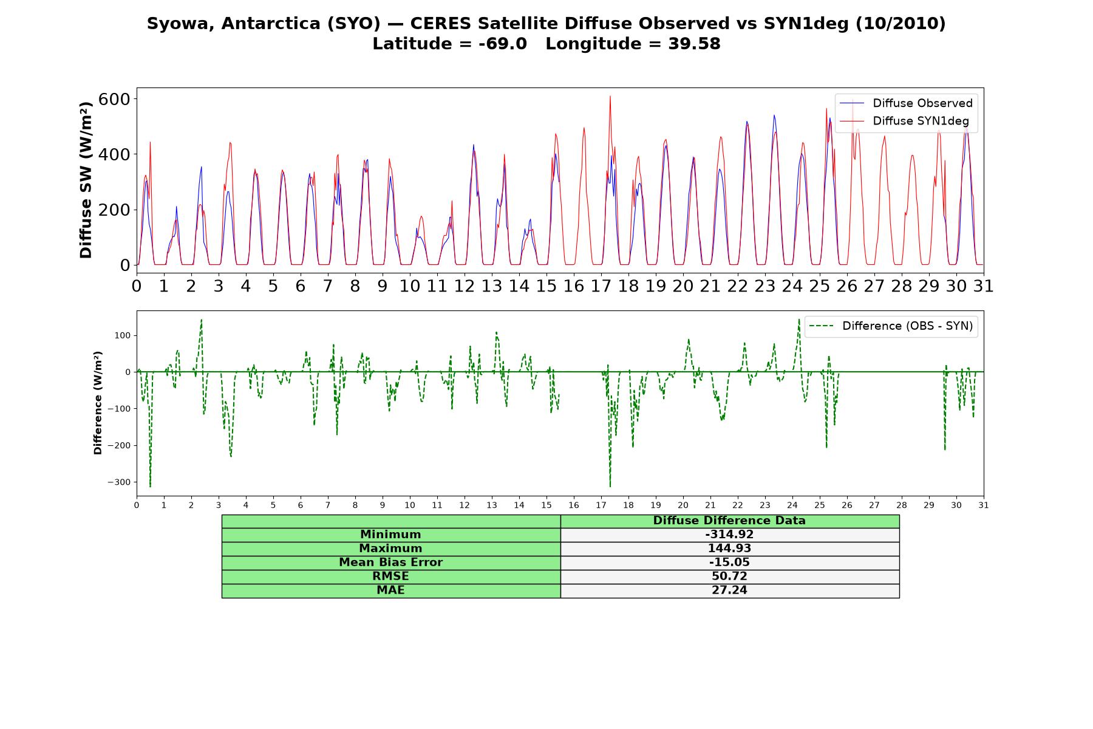The width and height of the screenshot is (1093, 729).
Task: Click the Diffuse Difference Data header cell
Action: (730, 521)
